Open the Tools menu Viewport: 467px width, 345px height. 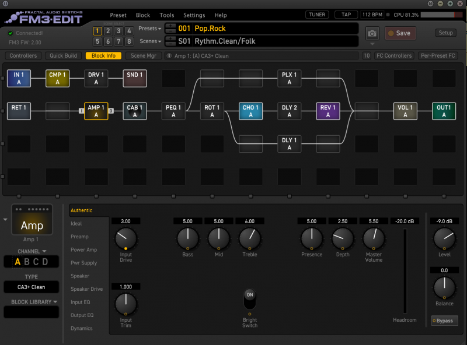(x=167, y=15)
